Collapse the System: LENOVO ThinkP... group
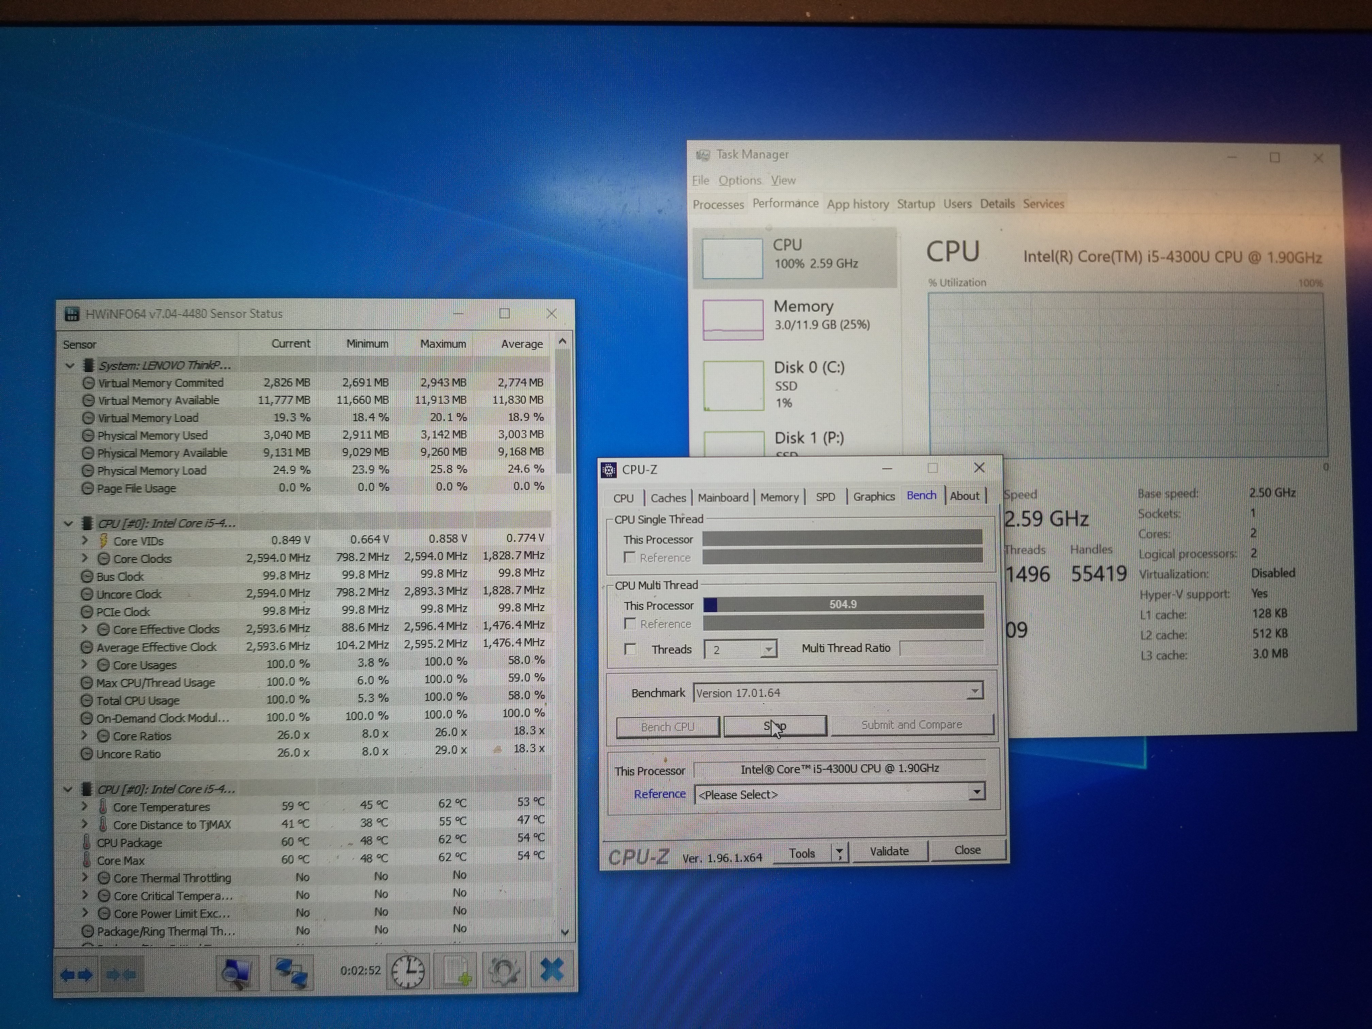Image resolution: width=1372 pixels, height=1029 pixels. [69, 366]
